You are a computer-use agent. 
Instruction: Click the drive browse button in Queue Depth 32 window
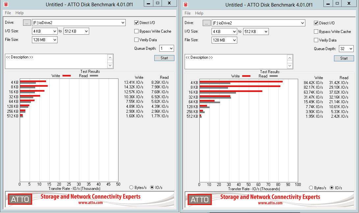coord(207,23)
